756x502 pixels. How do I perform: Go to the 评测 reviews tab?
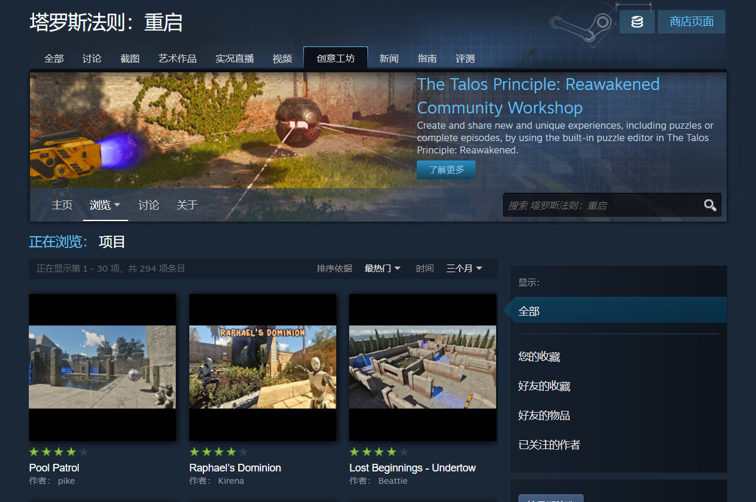click(465, 58)
